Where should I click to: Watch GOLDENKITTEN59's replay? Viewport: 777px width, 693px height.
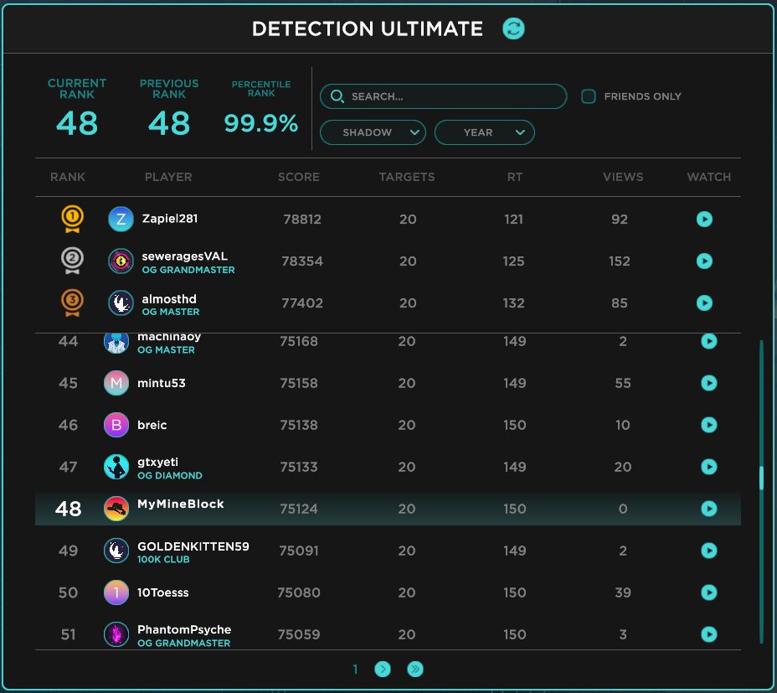[x=708, y=551]
